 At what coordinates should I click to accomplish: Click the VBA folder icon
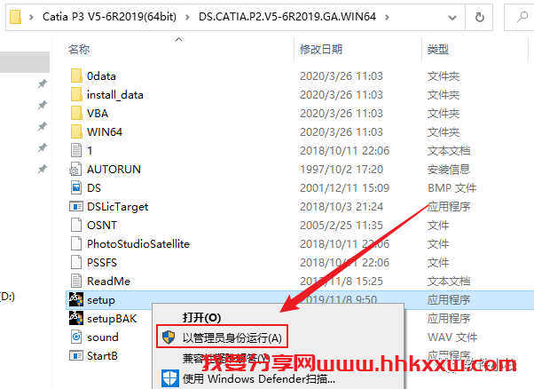76,113
